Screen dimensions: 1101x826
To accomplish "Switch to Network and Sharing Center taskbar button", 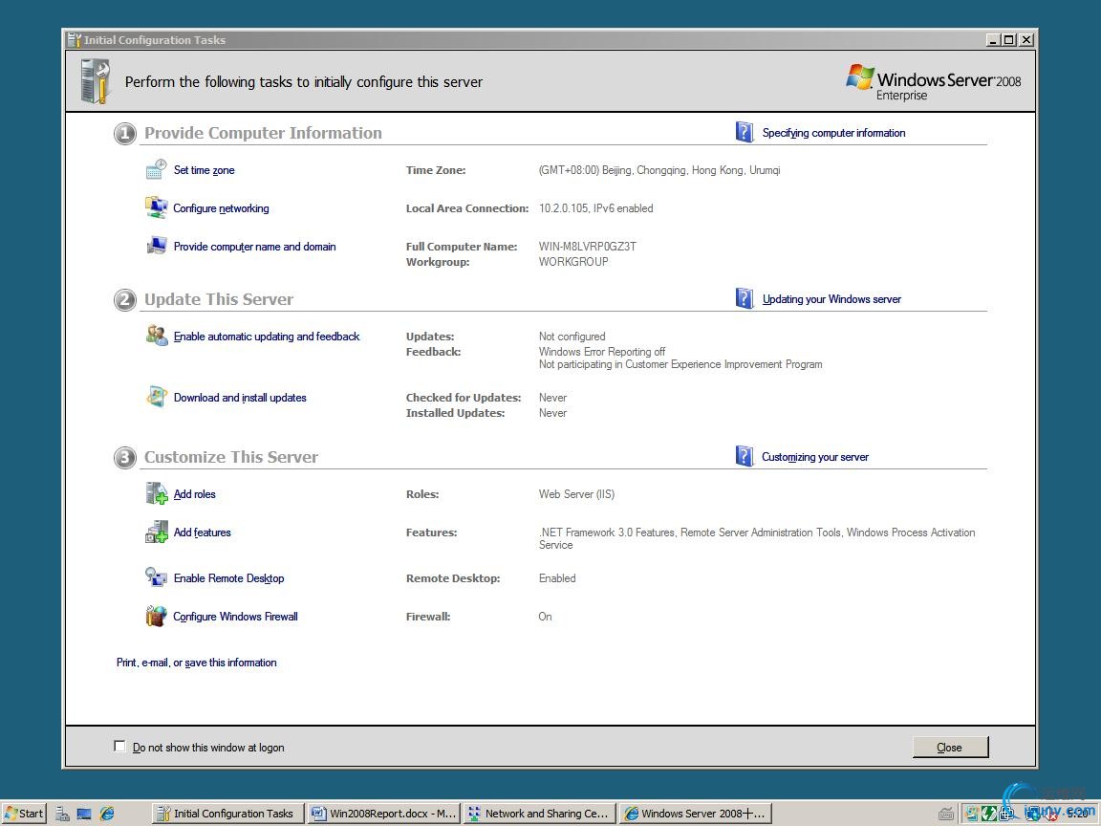I will click(x=541, y=814).
